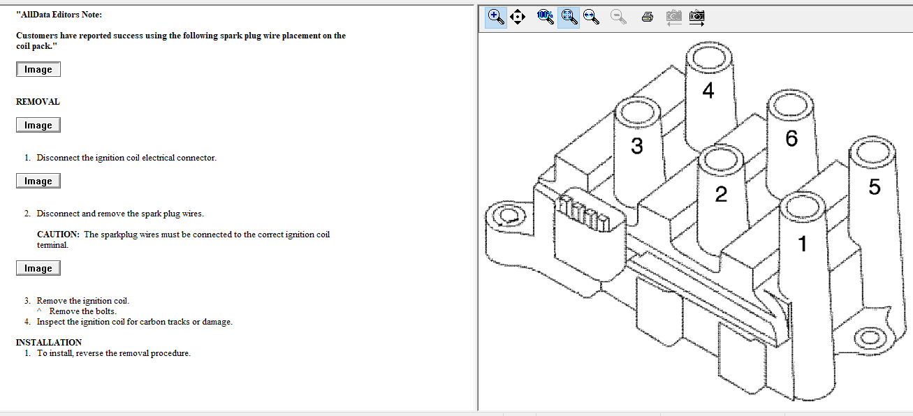This screenshot has height=416, width=913.
Task: Click coil tower labeled 5 in diagram
Action: (873, 186)
